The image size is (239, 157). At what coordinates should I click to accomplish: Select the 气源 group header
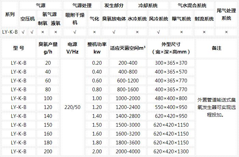pos(41,5)
